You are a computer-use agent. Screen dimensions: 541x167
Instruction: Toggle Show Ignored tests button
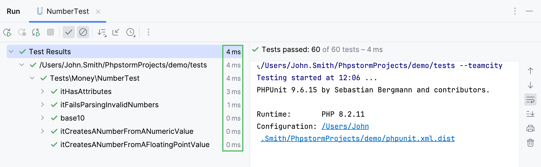83,32
